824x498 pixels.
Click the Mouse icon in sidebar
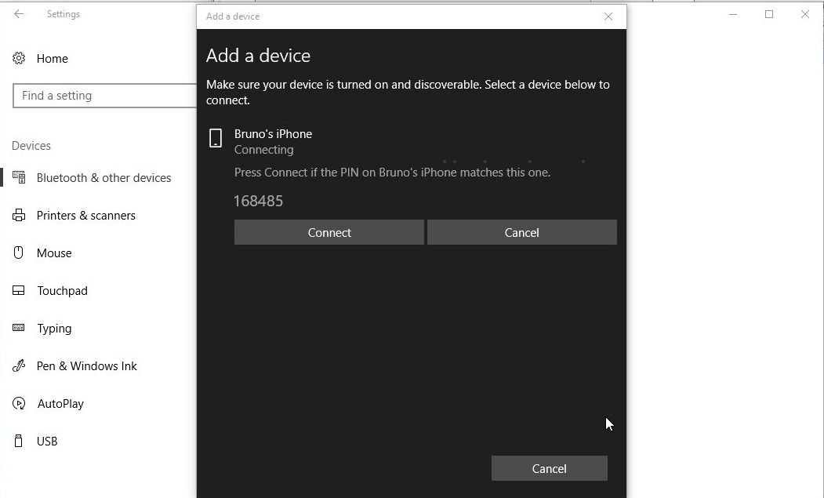19,253
